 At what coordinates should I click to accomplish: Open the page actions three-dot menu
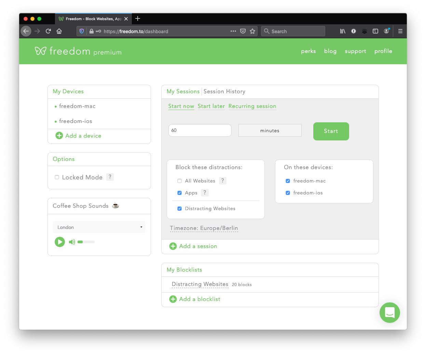coord(233,31)
